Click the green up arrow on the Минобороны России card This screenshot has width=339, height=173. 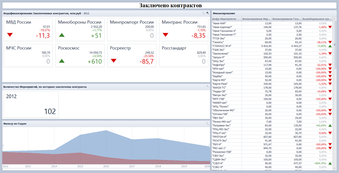point(62,35)
